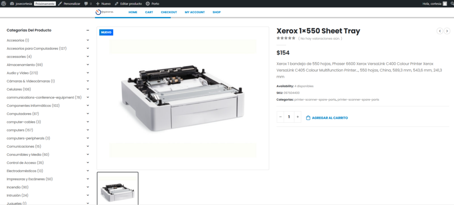Open the WordPress logo menu
This screenshot has height=205, width=454.
point(5,4)
